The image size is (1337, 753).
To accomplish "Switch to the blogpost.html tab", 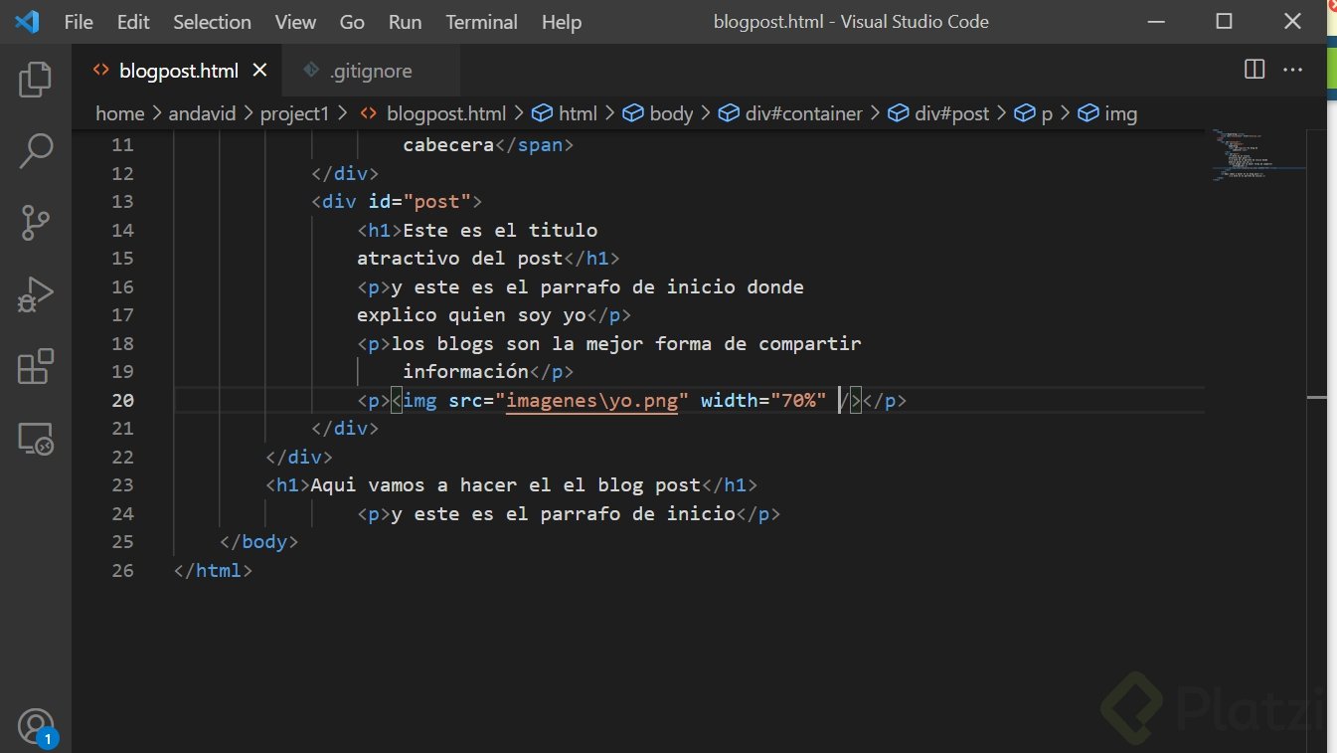I will pos(179,71).
